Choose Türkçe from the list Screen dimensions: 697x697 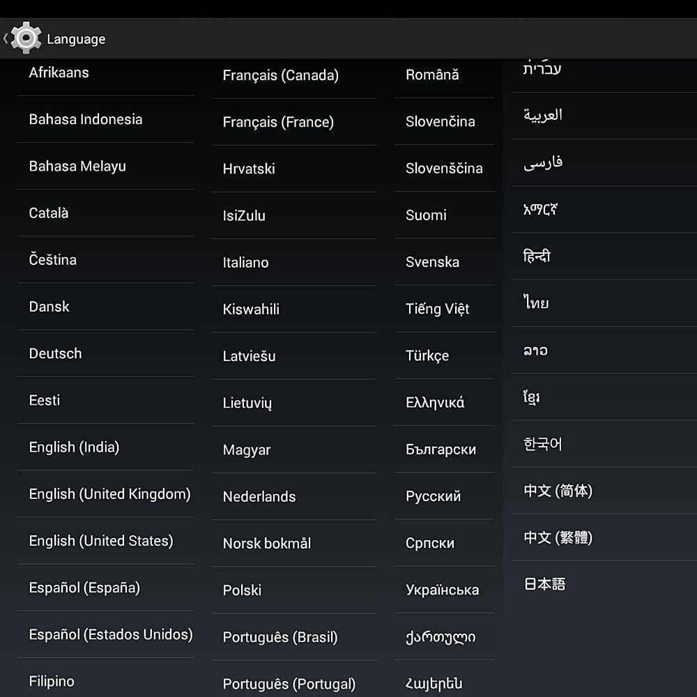pyautogui.click(x=444, y=355)
